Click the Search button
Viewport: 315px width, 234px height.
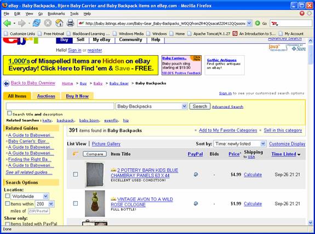click(x=200, y=106)
